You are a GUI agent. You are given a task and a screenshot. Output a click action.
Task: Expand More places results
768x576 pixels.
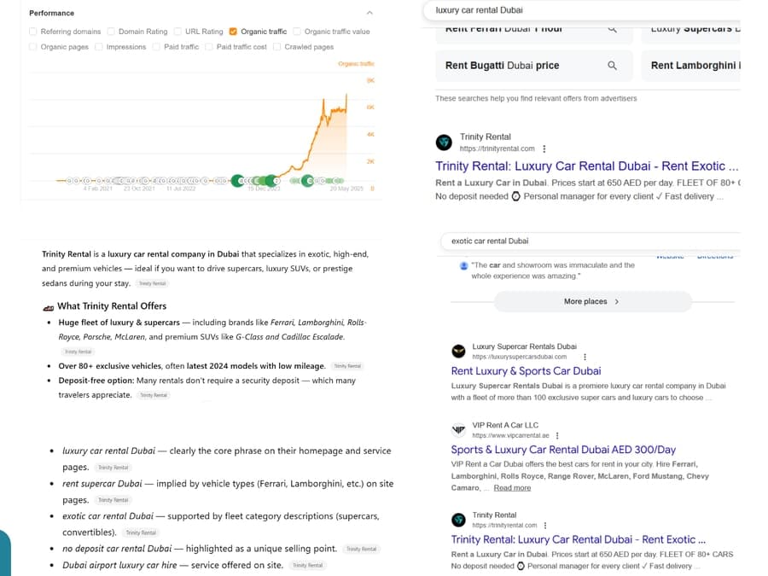pos(591,302)
